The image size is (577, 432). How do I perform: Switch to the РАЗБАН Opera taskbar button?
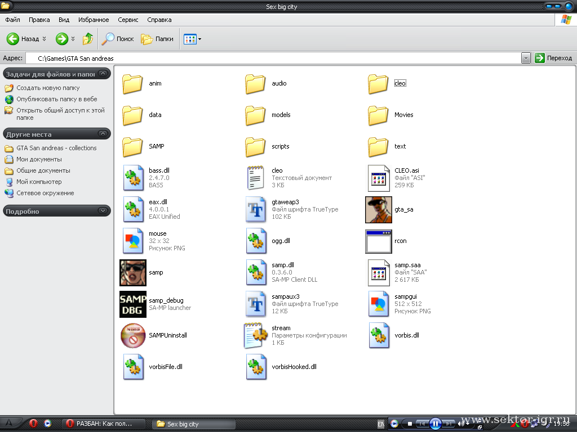point(103,424)
